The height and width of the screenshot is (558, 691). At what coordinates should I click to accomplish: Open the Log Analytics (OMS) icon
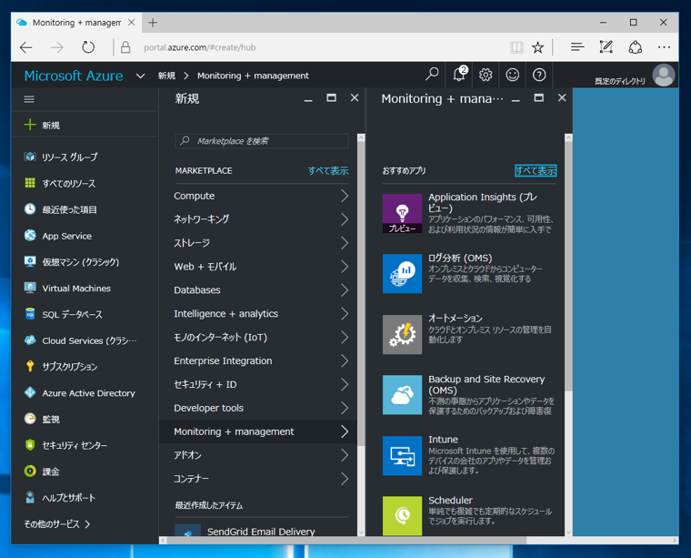coord(402,273)
